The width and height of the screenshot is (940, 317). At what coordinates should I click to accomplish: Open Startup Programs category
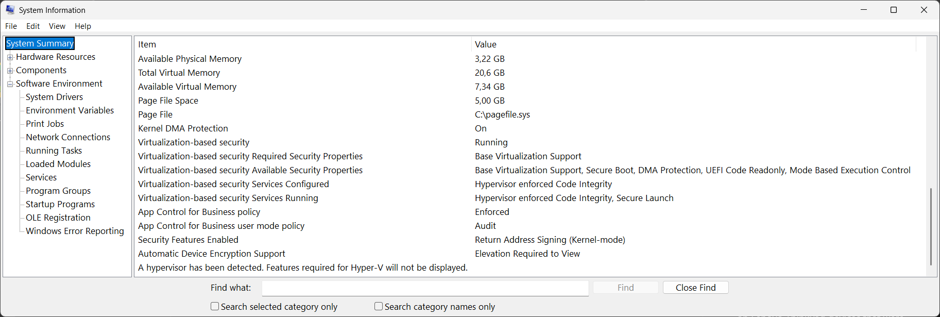point(60,204)
